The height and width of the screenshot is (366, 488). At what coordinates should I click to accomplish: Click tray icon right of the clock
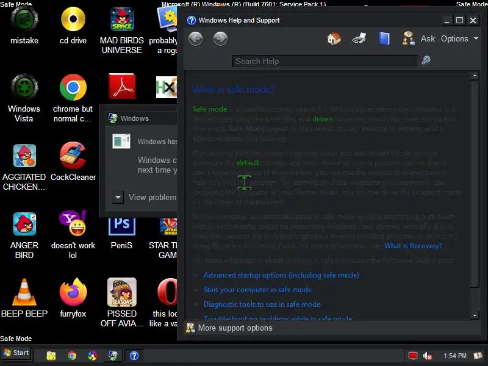(x=478, y=356)
